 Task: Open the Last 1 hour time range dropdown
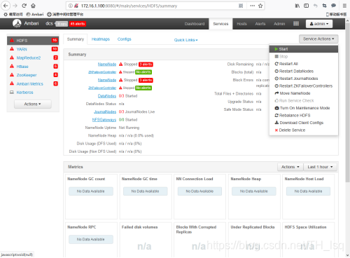coord(320,167)
